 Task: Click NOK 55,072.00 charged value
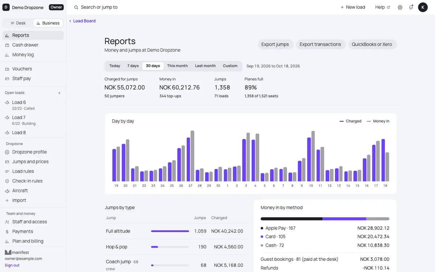[x=125, y=87]
